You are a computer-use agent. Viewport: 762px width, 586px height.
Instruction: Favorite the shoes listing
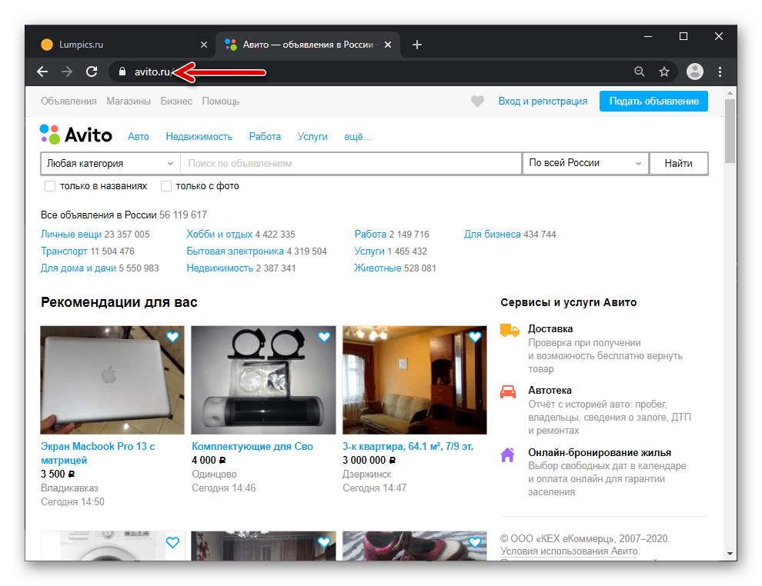pos(475,542)
